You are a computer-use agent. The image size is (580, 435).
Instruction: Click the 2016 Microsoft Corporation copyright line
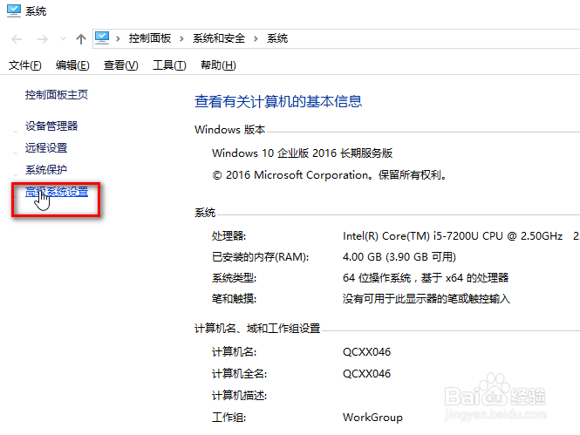[329, 175]
